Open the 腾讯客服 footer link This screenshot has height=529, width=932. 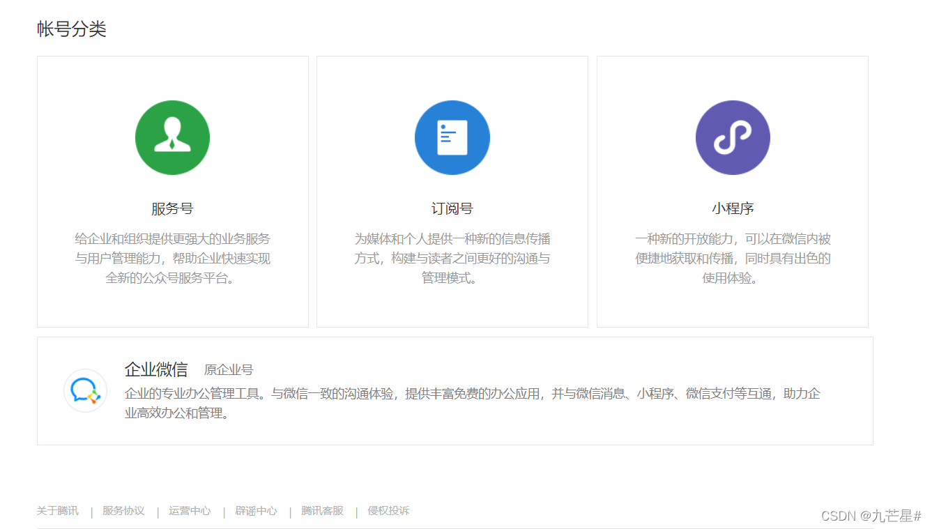point(322,511)
